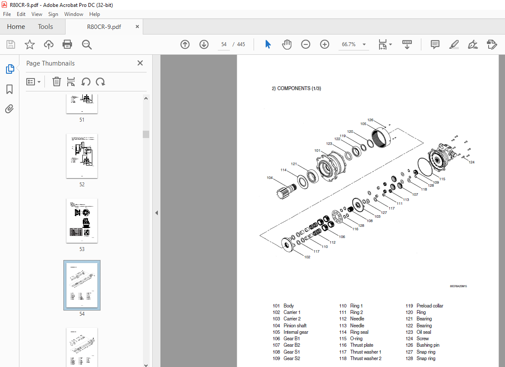Click the '116 Thrust plate' entry

coord(356,345)
